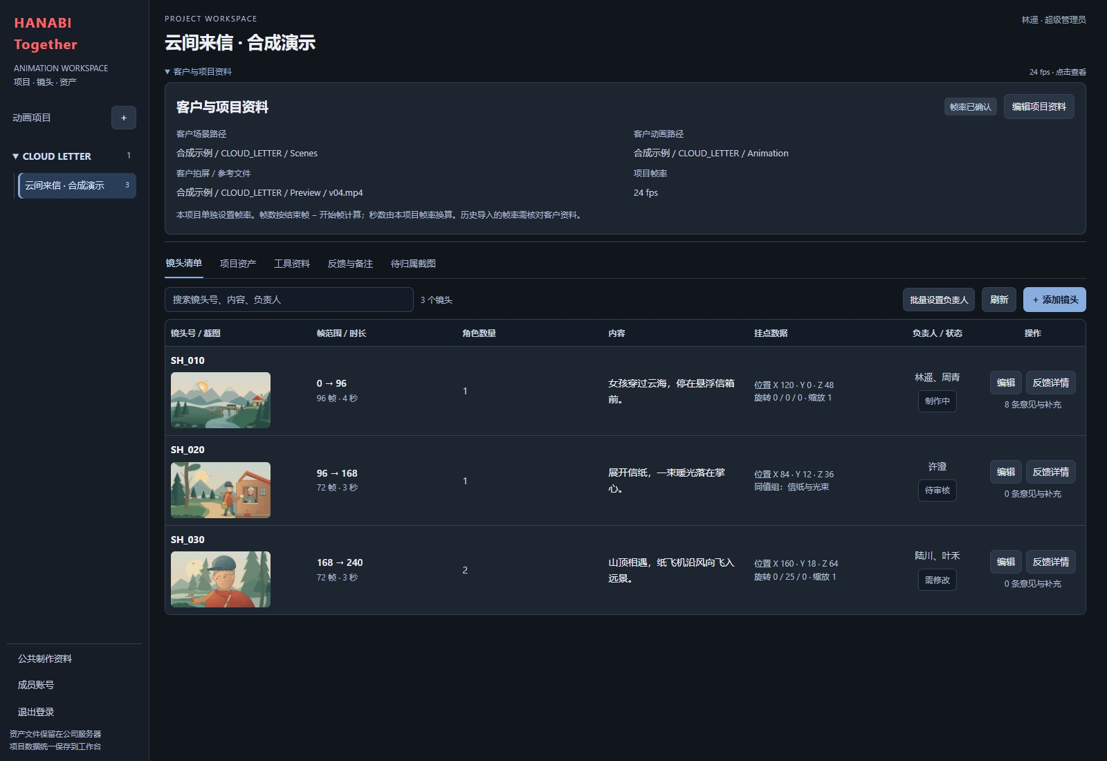Click the 制作中 status of SH_010
The image size is (1107, 761).
937,401
